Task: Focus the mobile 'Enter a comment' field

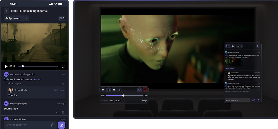Action: (30, 125)
